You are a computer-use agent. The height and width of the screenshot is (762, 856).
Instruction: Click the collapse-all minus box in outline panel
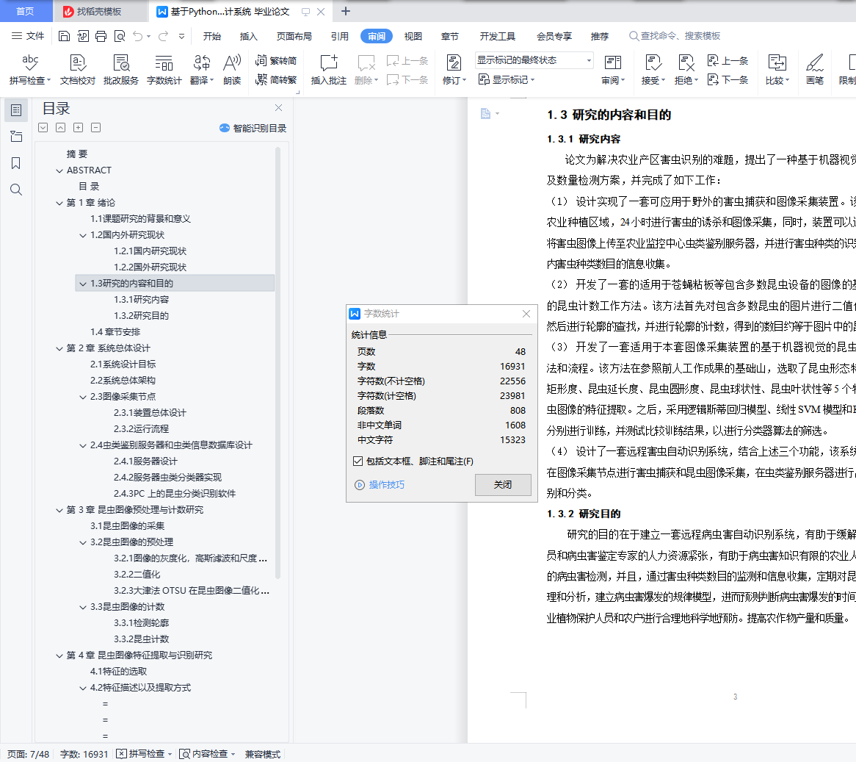click(95, 128)
